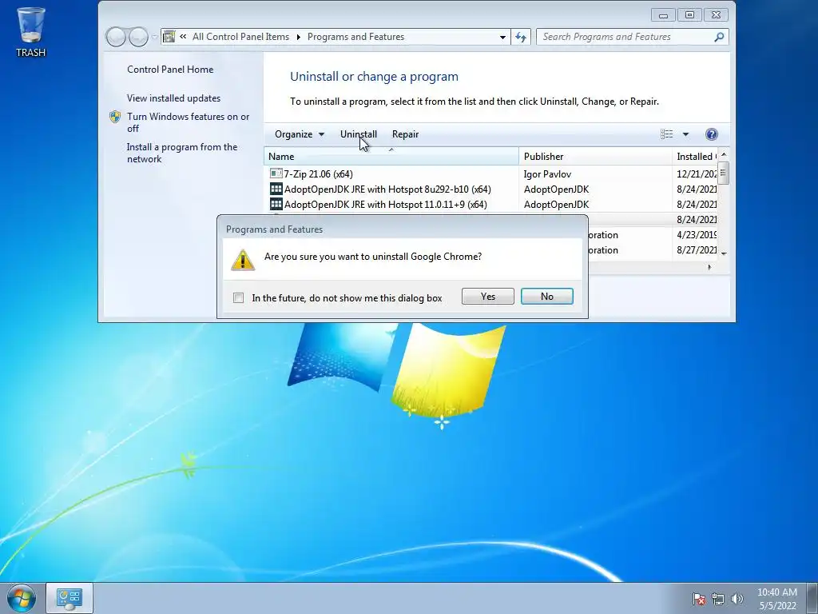Image resolution: width=818 pixels, height=614 pixels.
Task: Close the Programs and Features window
Action: pos(717,15)
